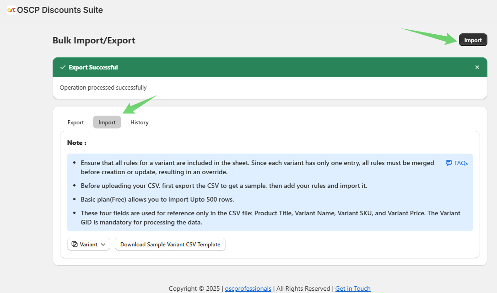Open the FAQs link

(x=460, y=163)
